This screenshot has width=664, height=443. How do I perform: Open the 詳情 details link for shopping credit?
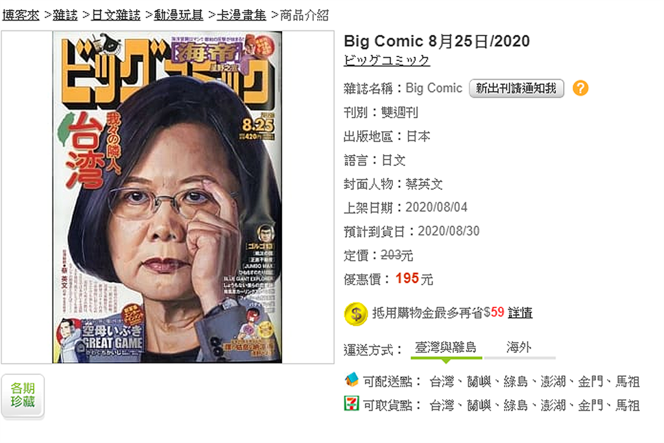pos(520,313)
